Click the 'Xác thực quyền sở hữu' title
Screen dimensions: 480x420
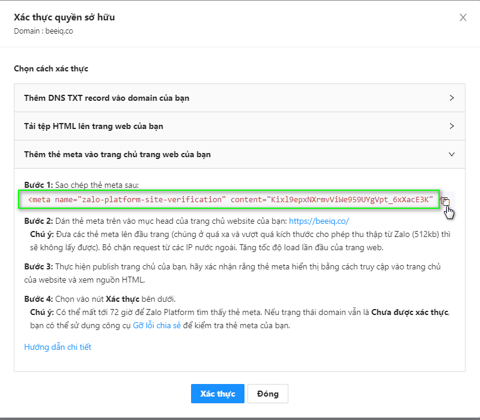[64, 17]
